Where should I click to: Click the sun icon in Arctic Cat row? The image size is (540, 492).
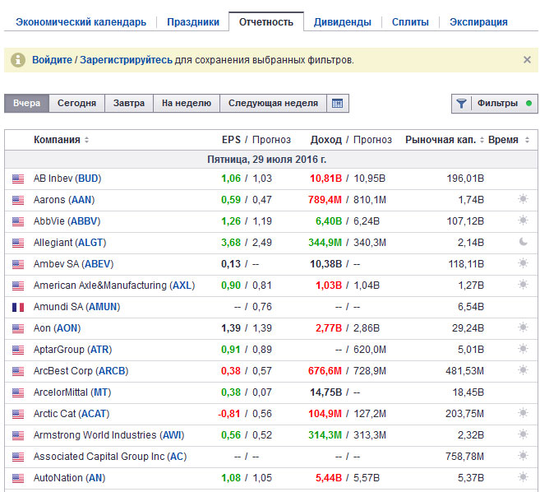coord(523,413)
